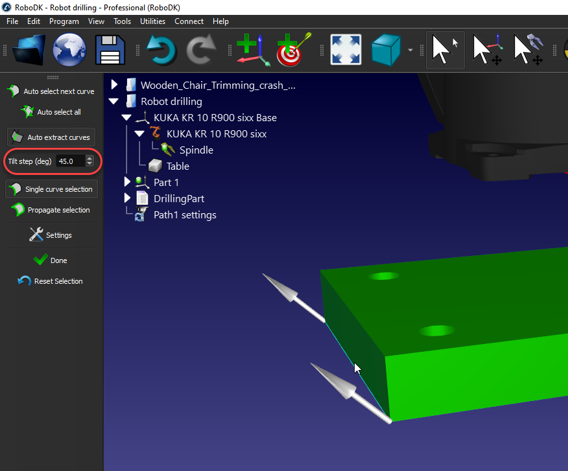The width and height of the screenshot is (568, 471).
Task: Click the Auto extract curves button
Action: click(51, 137)
